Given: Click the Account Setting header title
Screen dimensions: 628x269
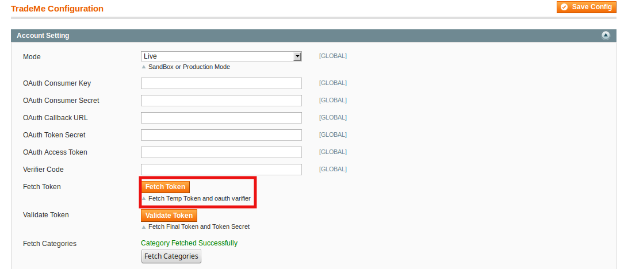Looking at the screenshot, I should click(43, 36).
